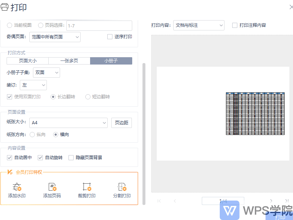Click the Page Margins (页边距) button
The height and width of the screenshot is (220, 293).
point(121,123)
